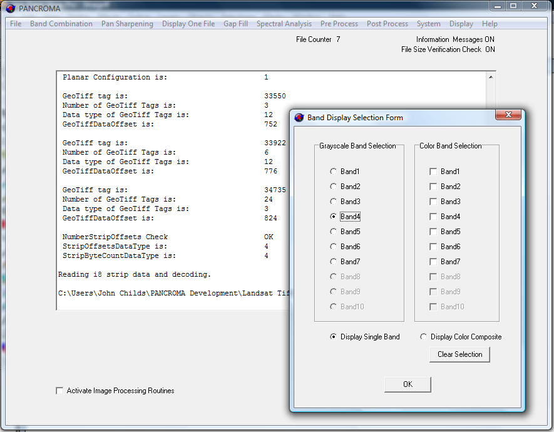Open the Display menu

pyautogui.click(x=461, y=24)
